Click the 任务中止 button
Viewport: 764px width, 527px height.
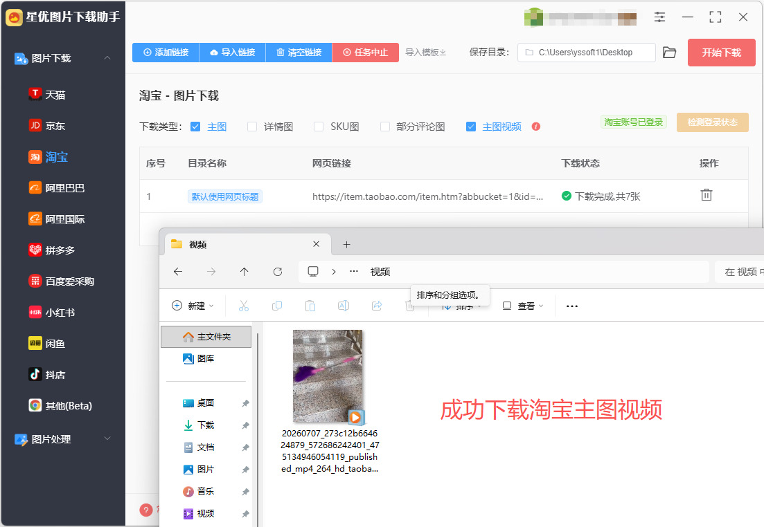(x=366, y=52)
